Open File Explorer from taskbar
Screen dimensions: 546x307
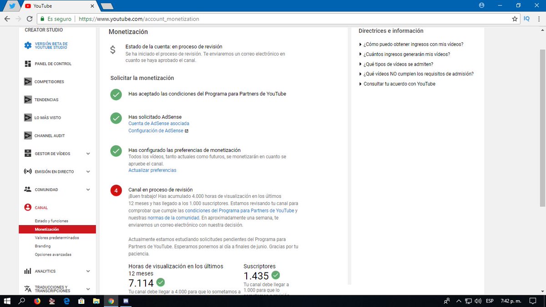[x=96, y=301]
